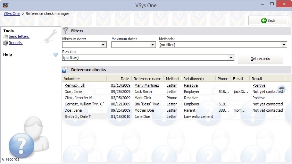
Task: Open the Send letters link
Action: pyautogui.click(x=19, y=37)
